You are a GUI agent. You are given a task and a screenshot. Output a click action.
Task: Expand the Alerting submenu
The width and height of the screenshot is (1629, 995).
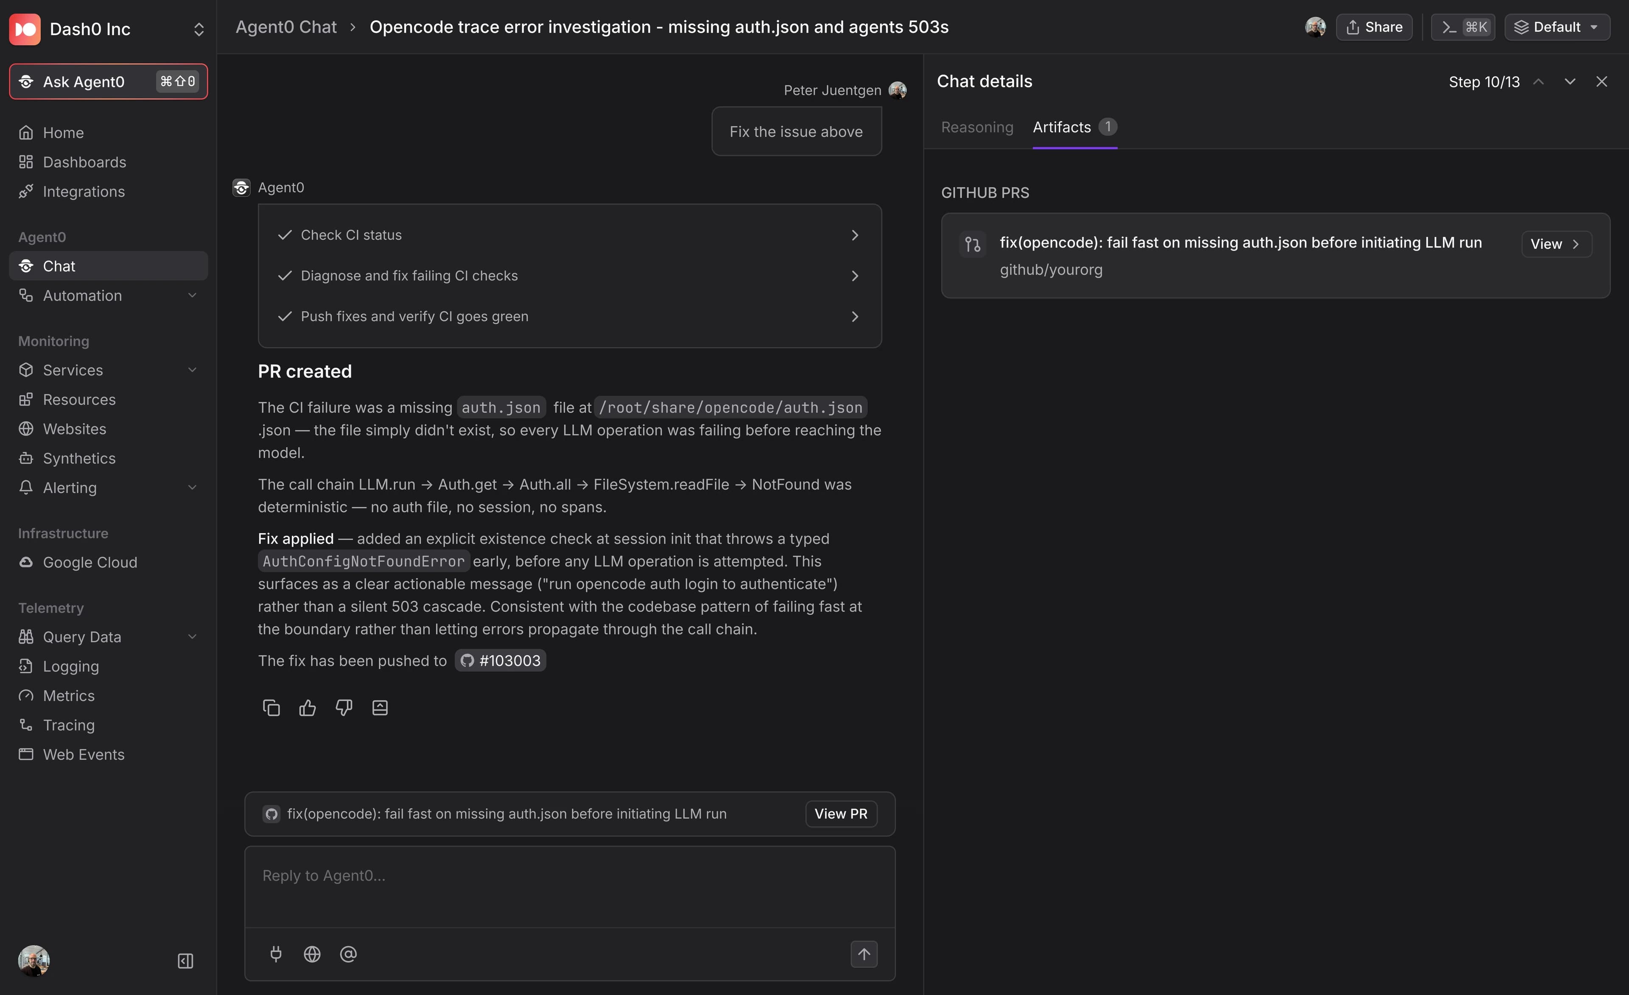click(x=193, y=488)
